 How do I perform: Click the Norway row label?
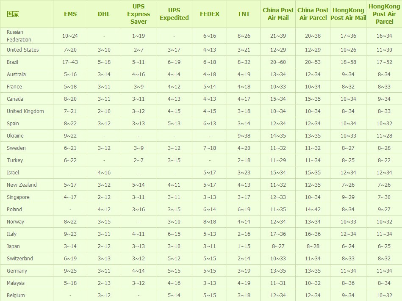[15, 222]
